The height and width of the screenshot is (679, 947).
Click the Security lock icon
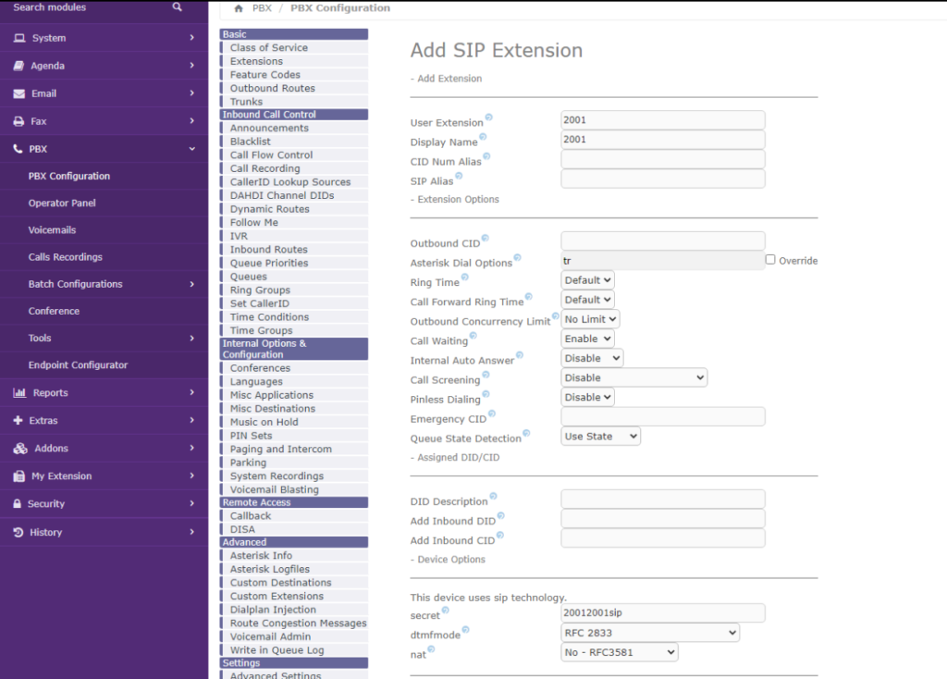[x=19, y=504]
